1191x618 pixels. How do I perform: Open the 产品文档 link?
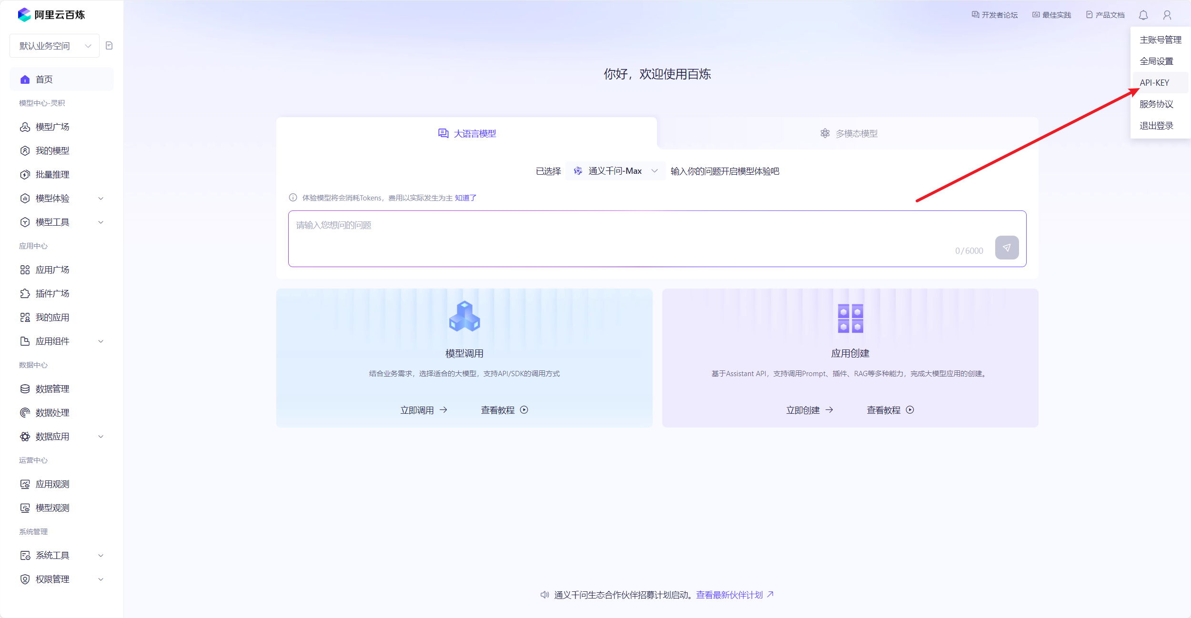(1105, 15)
